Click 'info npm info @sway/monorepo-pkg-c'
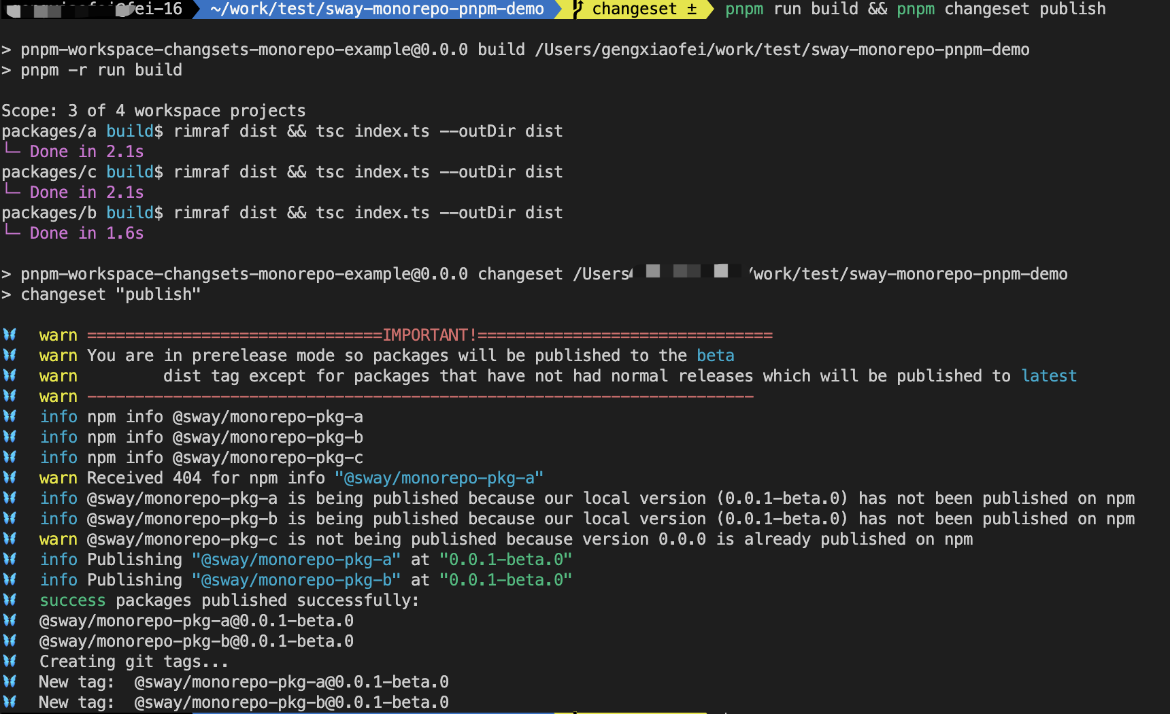 pyautogui.click(x=201, y=458)
